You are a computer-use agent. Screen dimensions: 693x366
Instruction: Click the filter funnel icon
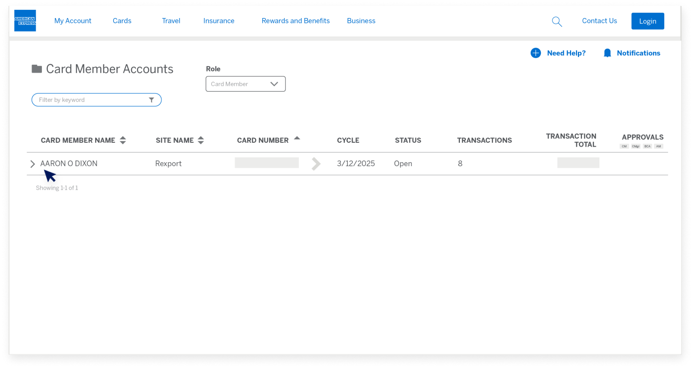point(151,100)
